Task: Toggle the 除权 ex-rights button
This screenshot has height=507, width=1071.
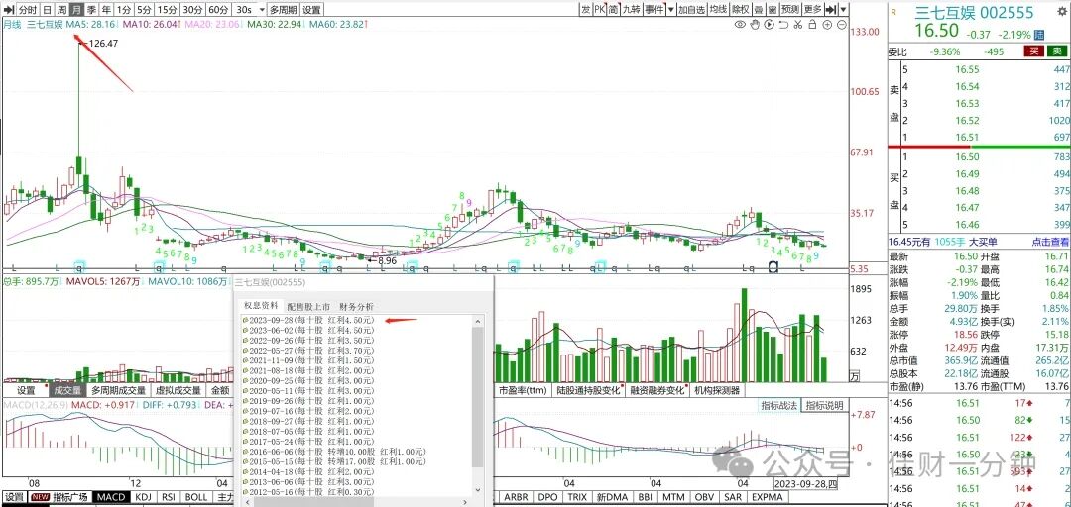Action: click(x=740, y=9)
